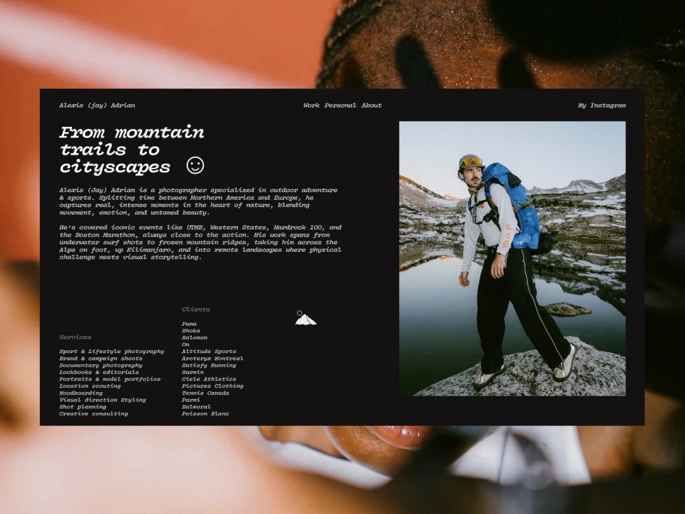Click the Pictures Clothing client entry
The height and width of the screenshot is (514, 685).
coord(212,386)
